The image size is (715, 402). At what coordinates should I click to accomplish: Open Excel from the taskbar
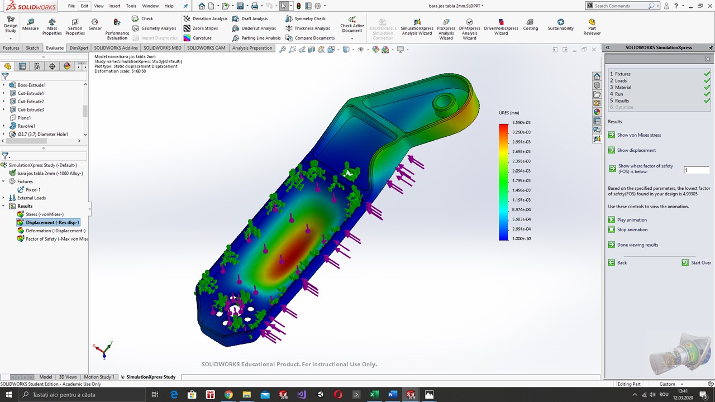[374, 395]
